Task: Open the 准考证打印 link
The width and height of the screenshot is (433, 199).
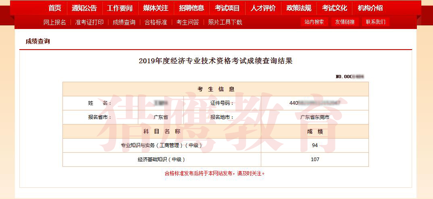Action: 90,22
